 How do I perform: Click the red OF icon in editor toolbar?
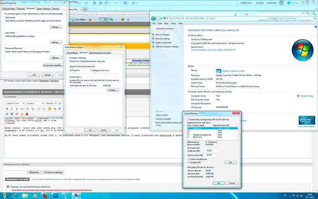pos(17,114)
